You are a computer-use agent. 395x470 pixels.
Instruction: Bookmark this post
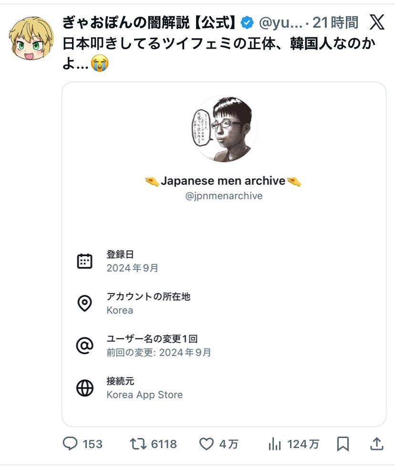tap(343, 444)
